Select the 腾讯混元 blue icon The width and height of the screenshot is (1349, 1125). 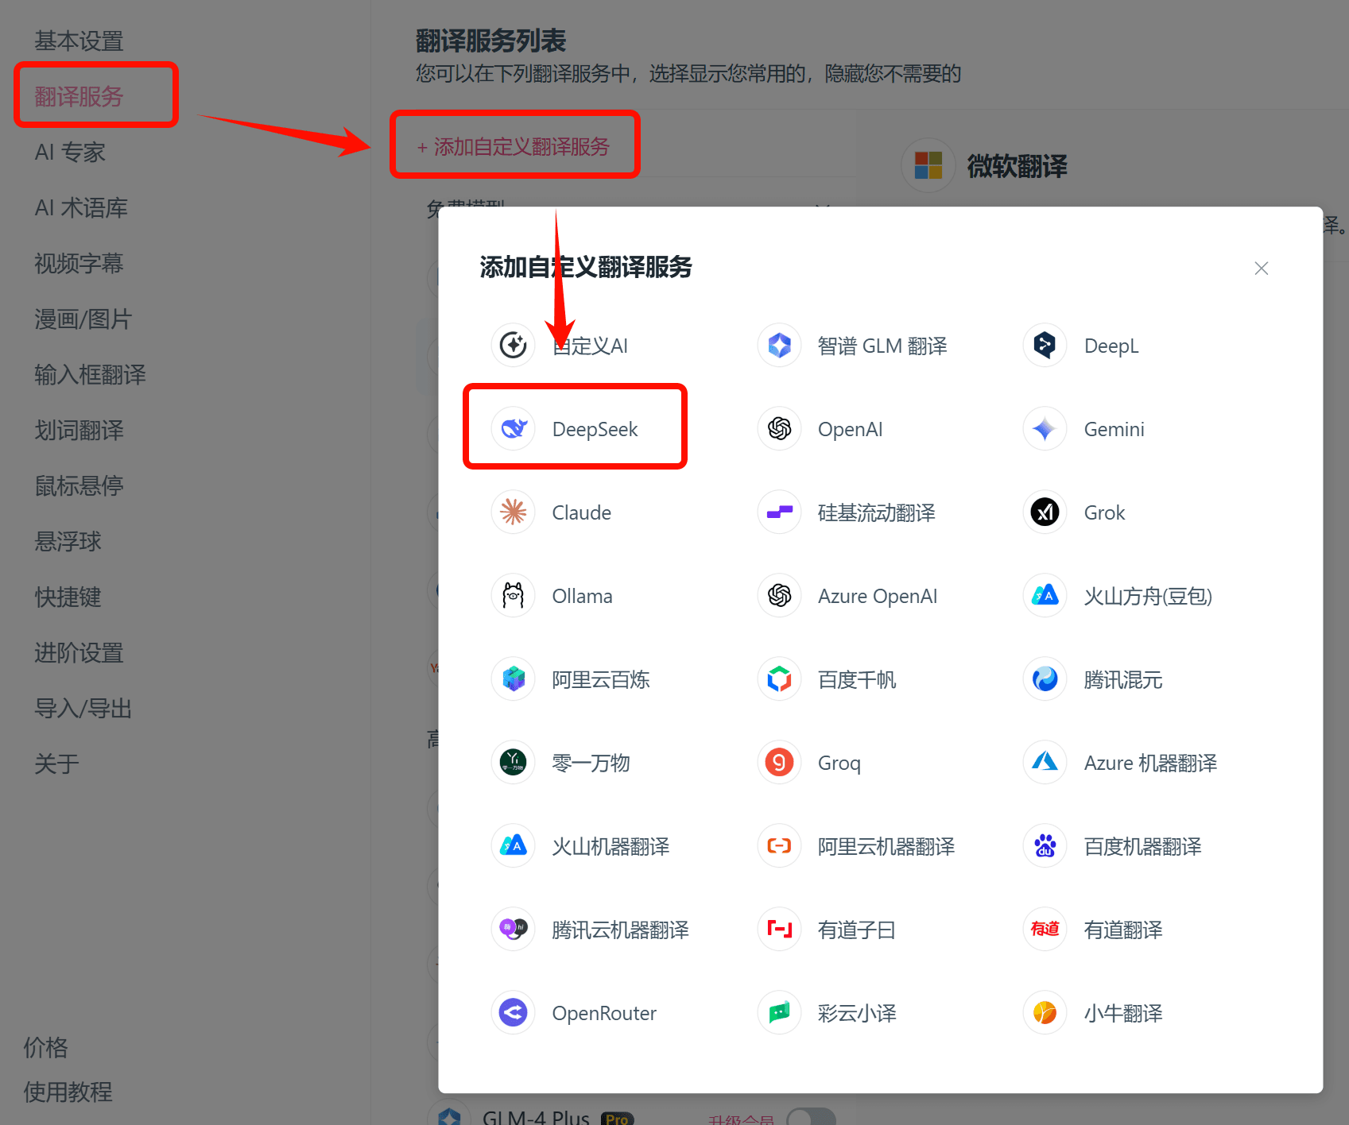click(x=1045, y=679)
